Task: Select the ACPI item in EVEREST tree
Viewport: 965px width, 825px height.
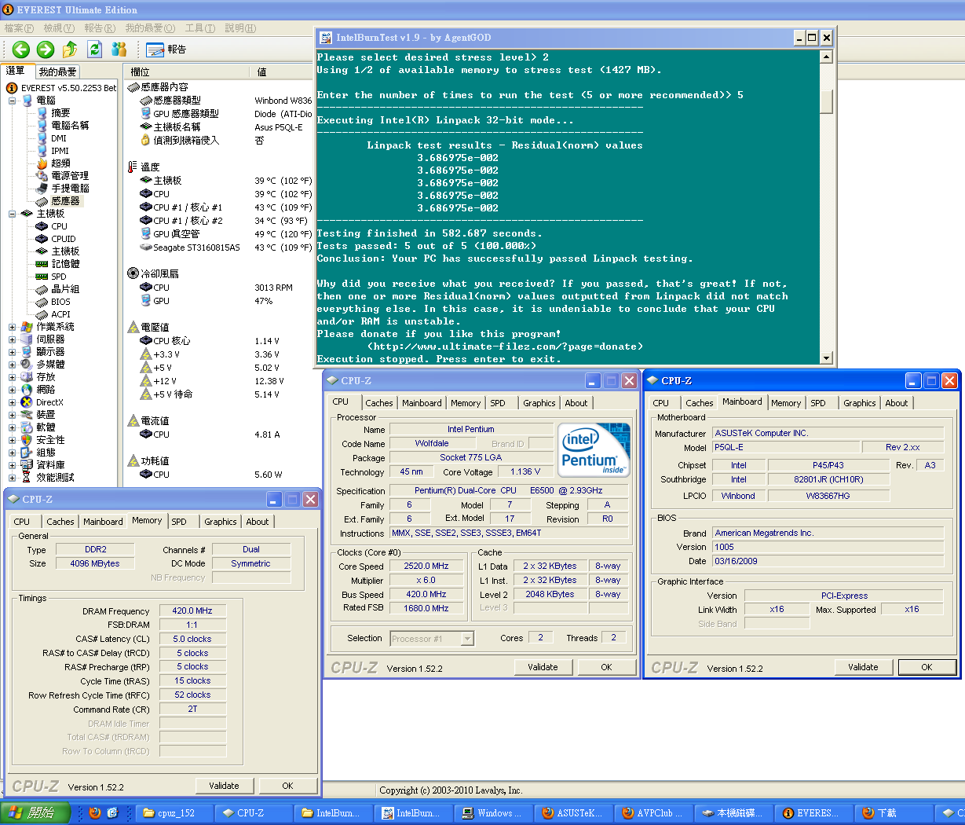Action: [53, 314]
